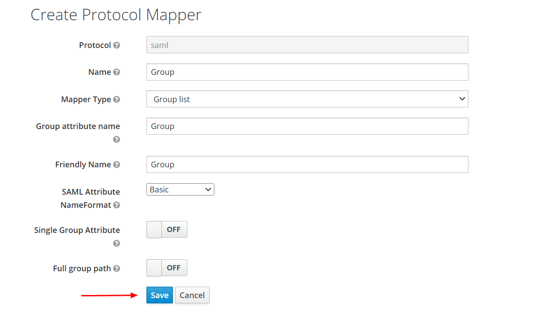Click the disabled Protocol saml field
The width and height of the screenshot is (543, 321).
tap(307, 45)
